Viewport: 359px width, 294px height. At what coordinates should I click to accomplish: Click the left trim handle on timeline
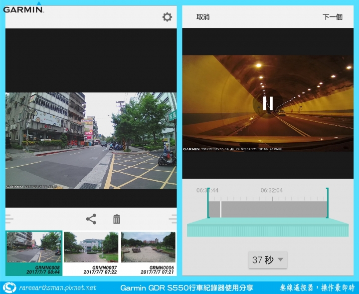point(208,203)
